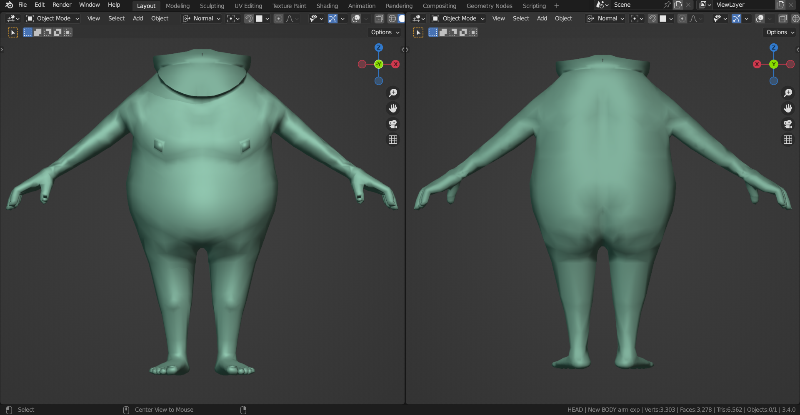
Task: Add a new workspace with plus button
Action: (x=557, y=6)
